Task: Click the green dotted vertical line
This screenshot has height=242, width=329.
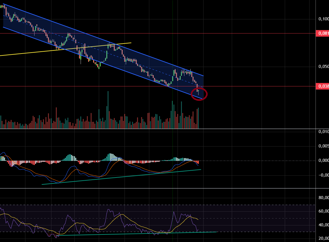Action: click(173, 47)
